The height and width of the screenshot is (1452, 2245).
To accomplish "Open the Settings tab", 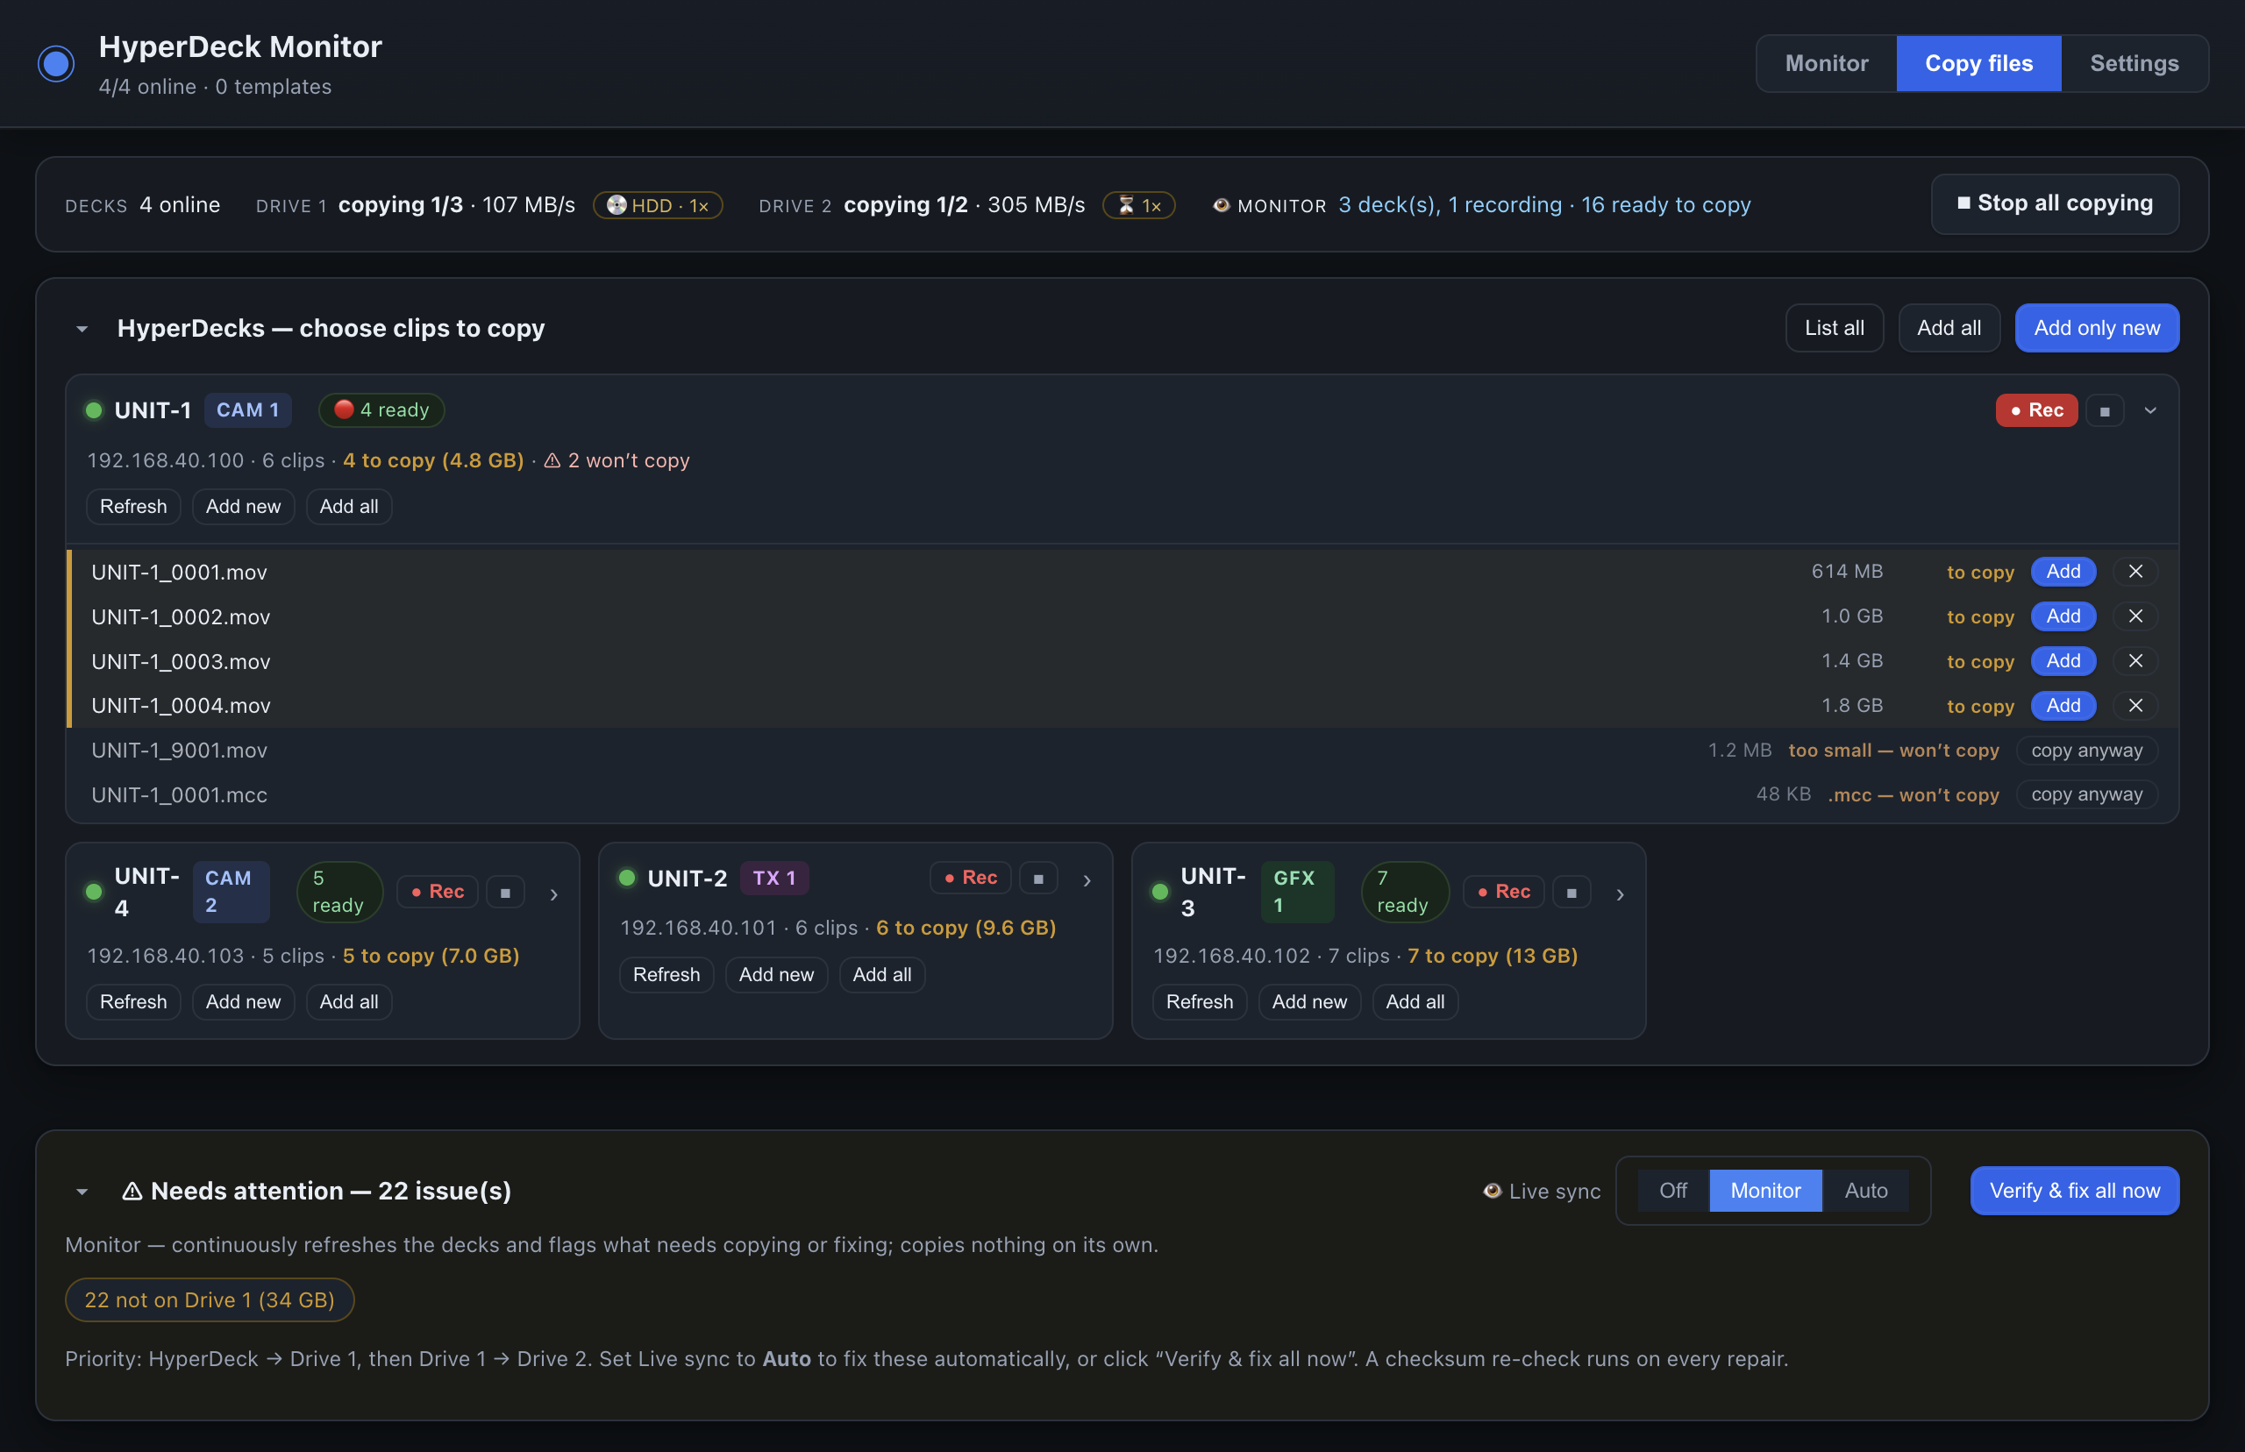I will (x=2134, y=64).
